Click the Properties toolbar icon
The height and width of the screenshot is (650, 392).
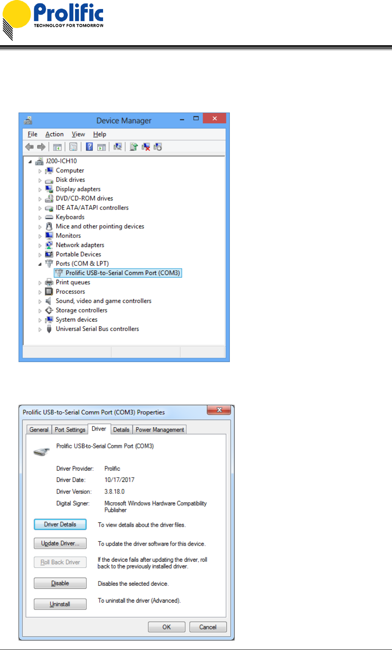(73, 147)
